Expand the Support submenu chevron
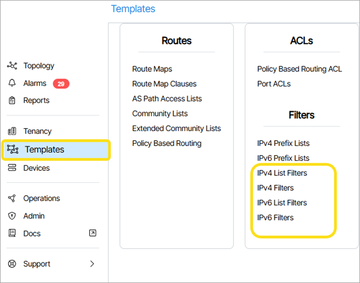Image resolution: width=360 pixels, height=283 pixels. pos(92,264)
